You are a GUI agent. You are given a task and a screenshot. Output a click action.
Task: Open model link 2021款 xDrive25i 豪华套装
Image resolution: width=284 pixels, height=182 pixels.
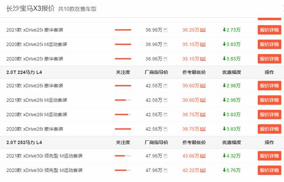35,30
